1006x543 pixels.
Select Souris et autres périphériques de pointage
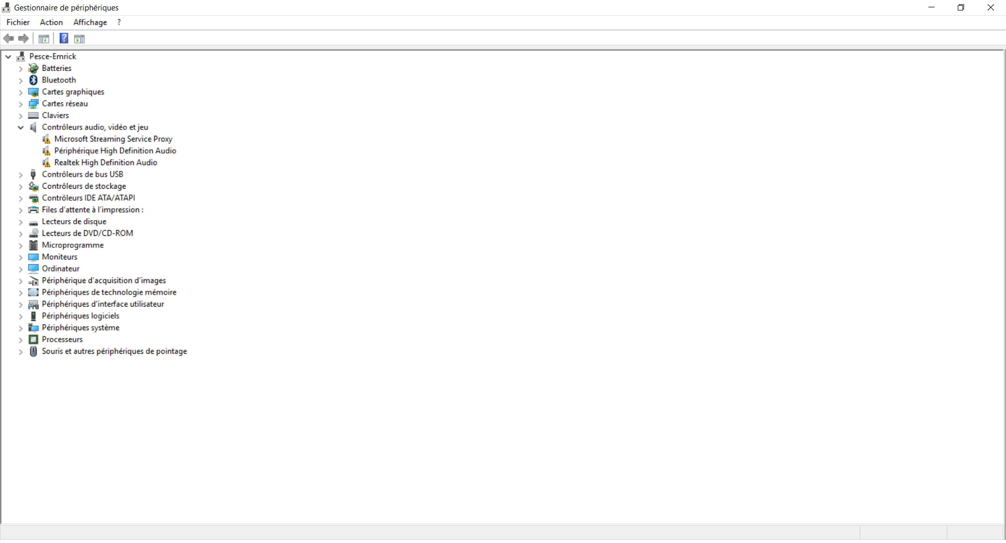[x=114, y=351]
